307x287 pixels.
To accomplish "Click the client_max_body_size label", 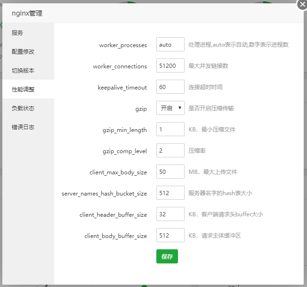I will coord(118,172).
